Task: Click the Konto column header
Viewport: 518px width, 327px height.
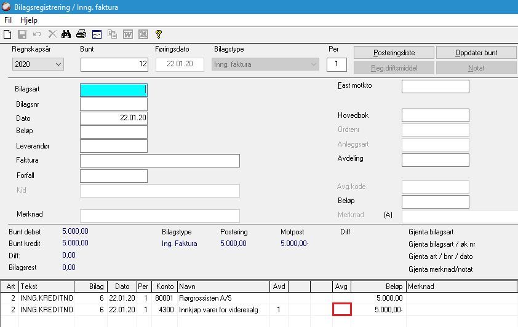Action: (x=164, y=287)
